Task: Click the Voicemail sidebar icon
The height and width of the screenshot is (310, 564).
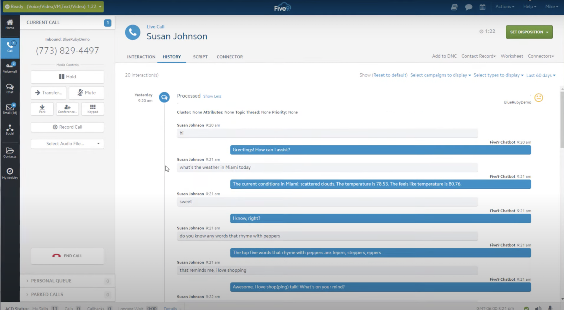Action: coord(10,67)
